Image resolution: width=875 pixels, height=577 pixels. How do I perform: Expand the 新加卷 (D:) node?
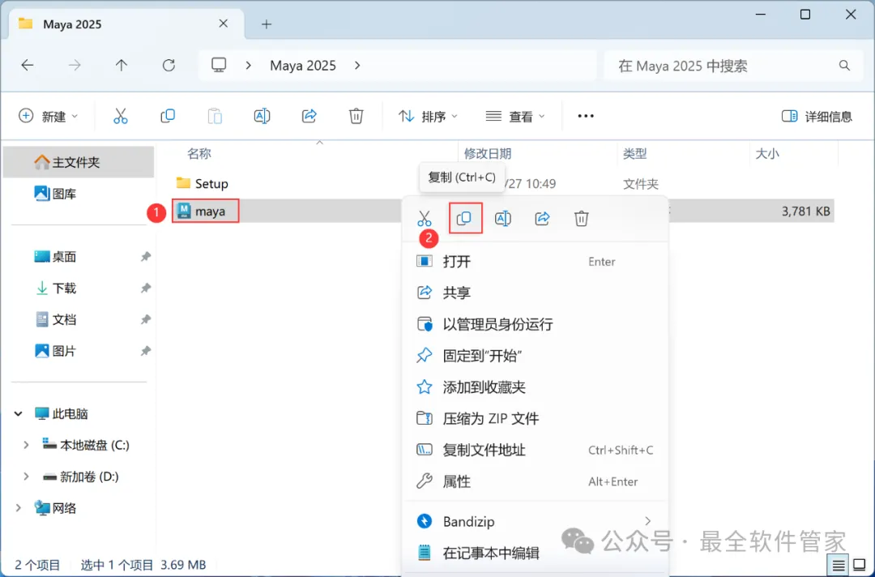click(26, 477)
